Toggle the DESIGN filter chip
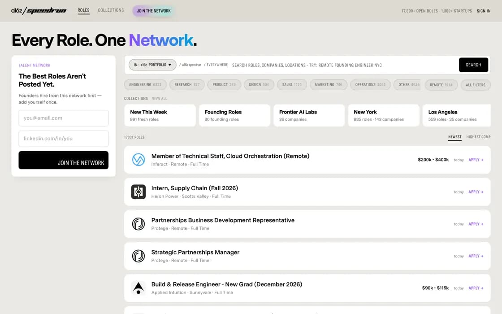Image resolution: width=502 pixels, height=314 pixels. click(x=259, y=85)
